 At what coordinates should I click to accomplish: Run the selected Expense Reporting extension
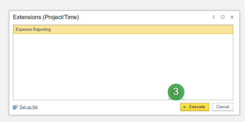coord(194,107)
